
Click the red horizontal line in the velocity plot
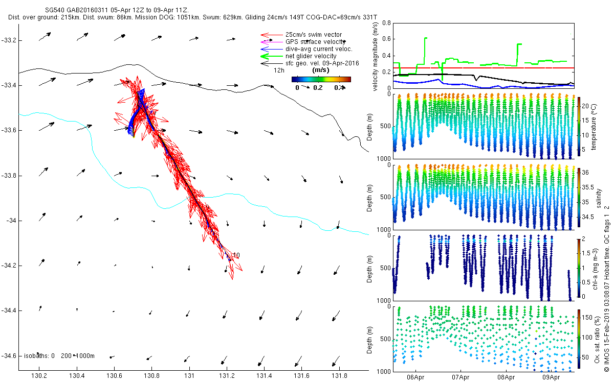pyautogui.click(x=484, y=68)
